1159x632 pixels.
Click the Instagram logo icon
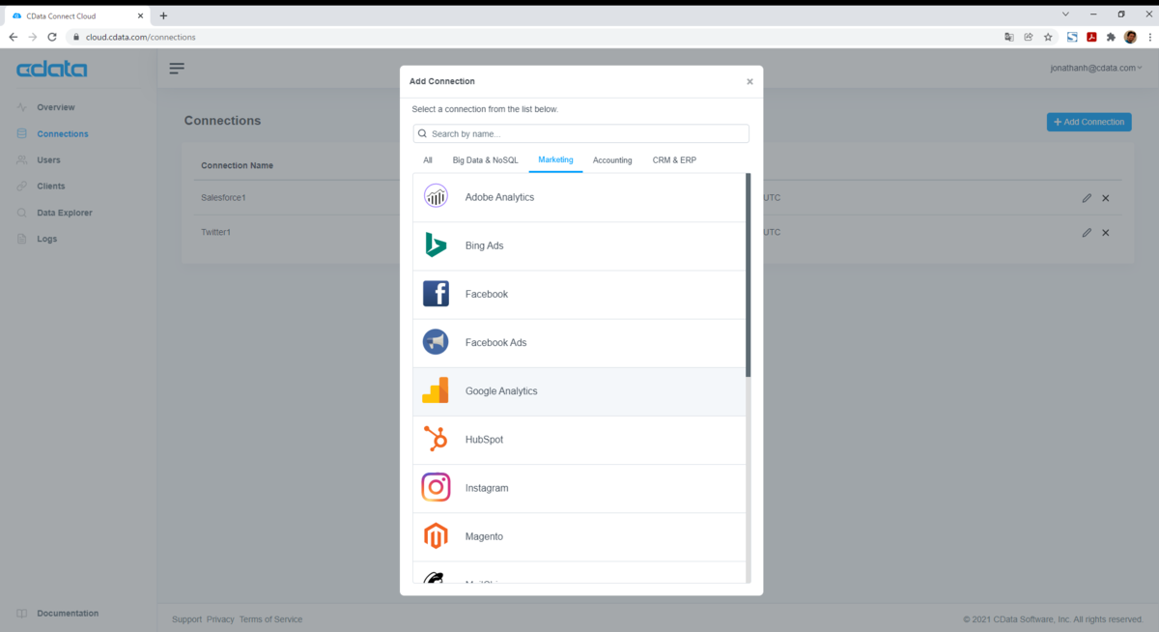[x=436, y=488]
